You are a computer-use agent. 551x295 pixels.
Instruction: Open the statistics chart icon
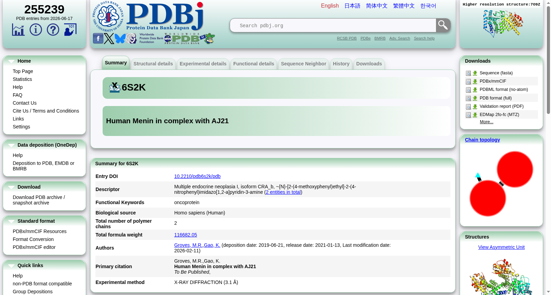click(x=18, y=30)
